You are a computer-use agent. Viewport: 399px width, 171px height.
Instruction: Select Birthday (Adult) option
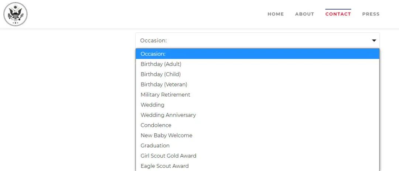pos(161,64)
